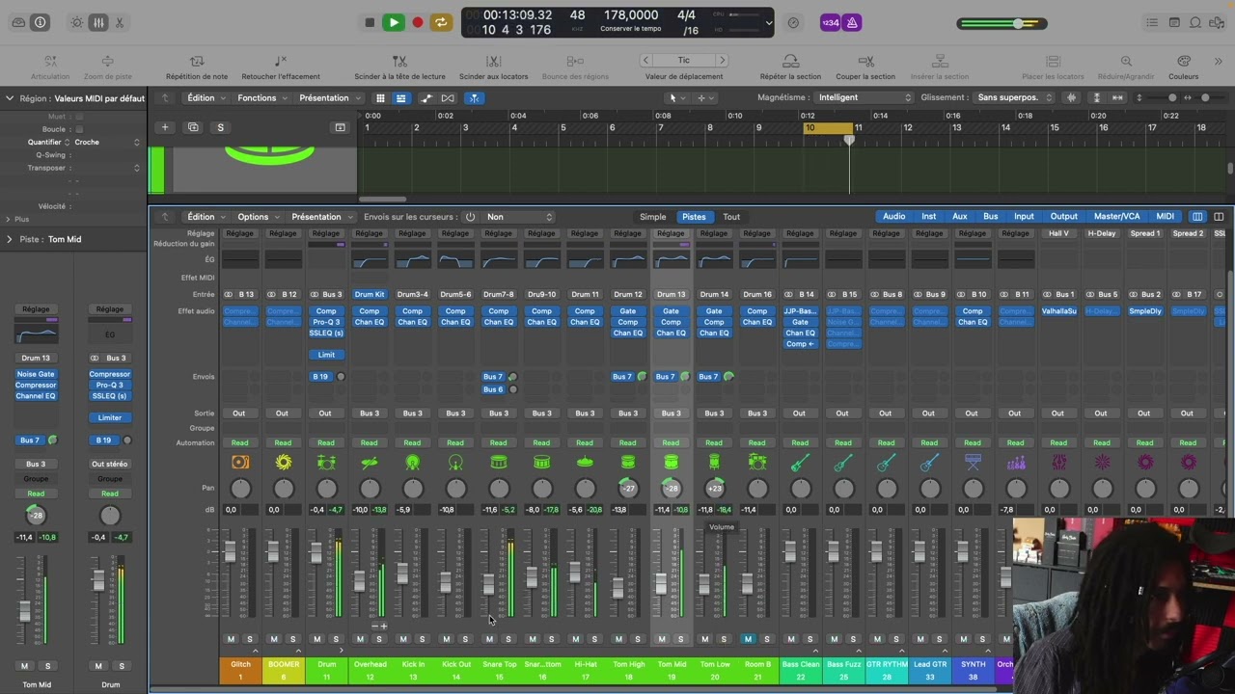The height and width of the screenshot is (694, 1235).
Task: Toggle the Envois sur les curseurs power button
Action: tap(470, 217)
